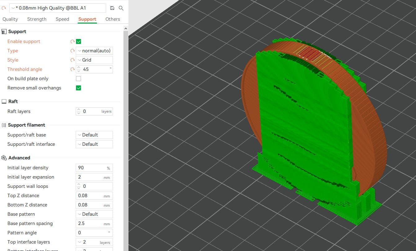Click the Support wall loops stepper arrows
Screen dimensions: 416x251
(78, 186)
